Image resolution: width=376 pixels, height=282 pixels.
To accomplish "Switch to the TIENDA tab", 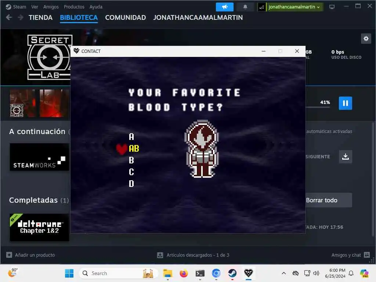I will (x=40, y=18).
